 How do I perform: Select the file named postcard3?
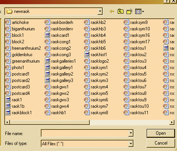(21, 87)
